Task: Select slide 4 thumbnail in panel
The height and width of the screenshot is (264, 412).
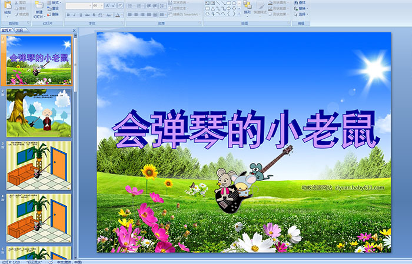Action: click(x=39, y=218)
